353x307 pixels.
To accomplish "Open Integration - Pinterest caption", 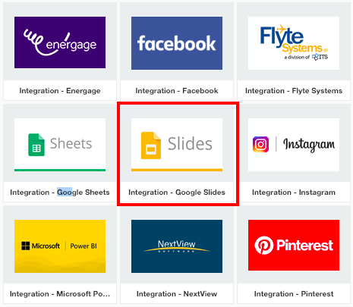I will click(294, 294).
